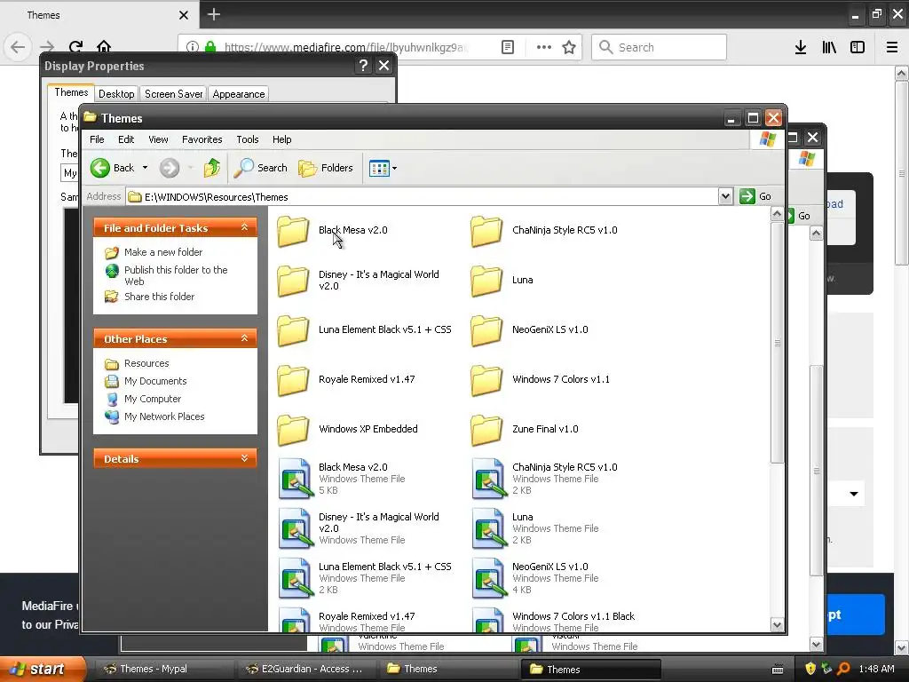Open Firefox hamburger menu
This screenshot has height=682, width=909.
892,48
